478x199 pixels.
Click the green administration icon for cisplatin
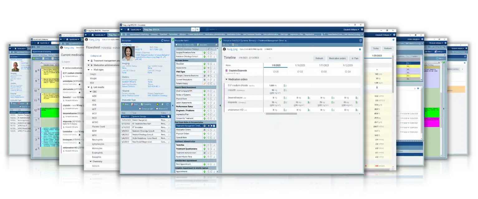click(x=284, y=90)
